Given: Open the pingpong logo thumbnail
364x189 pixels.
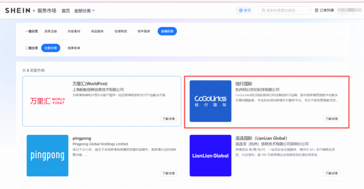Looking at the screenshot, I should [48, 155].
